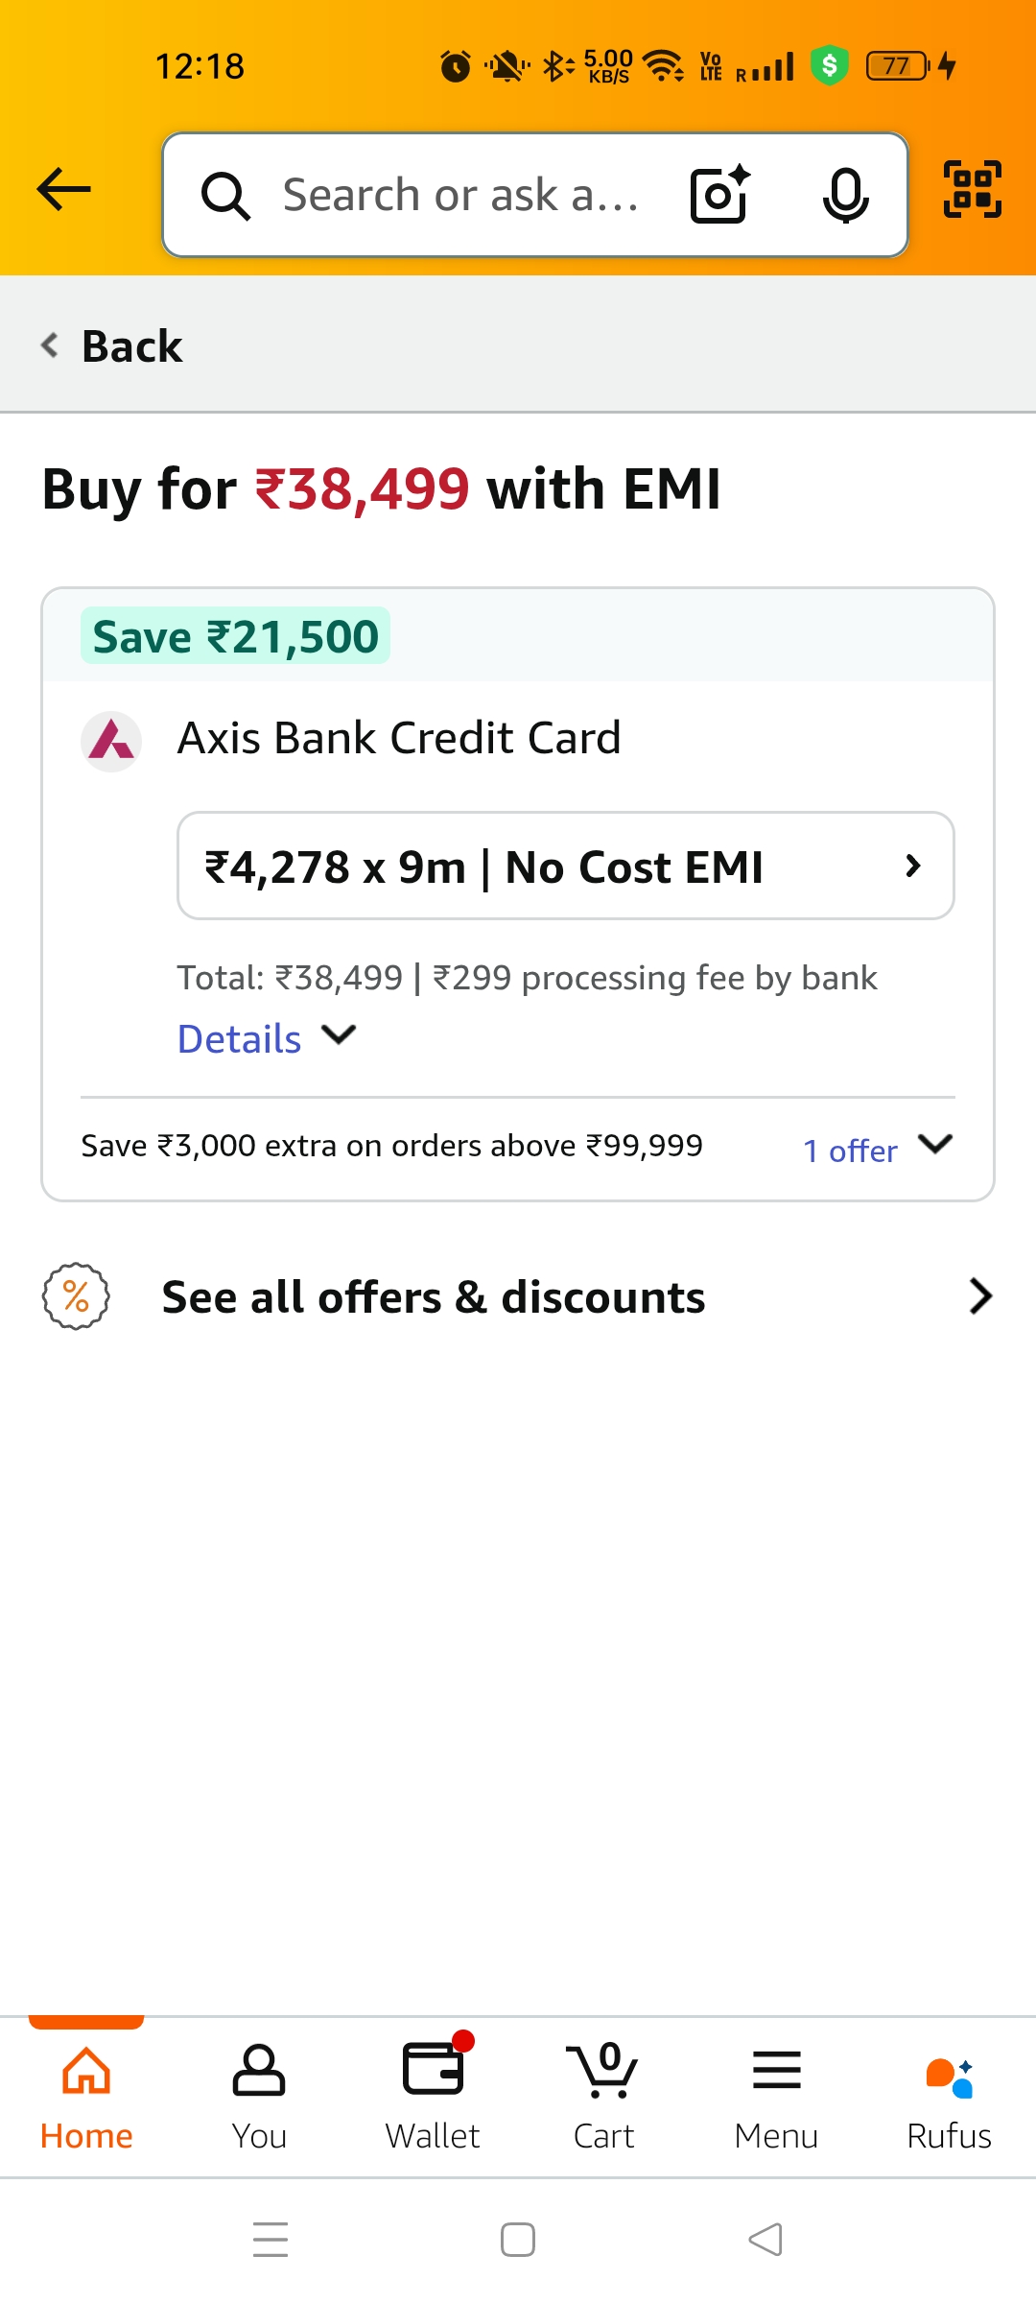Open the Rufus assistant

[949, 2098]
